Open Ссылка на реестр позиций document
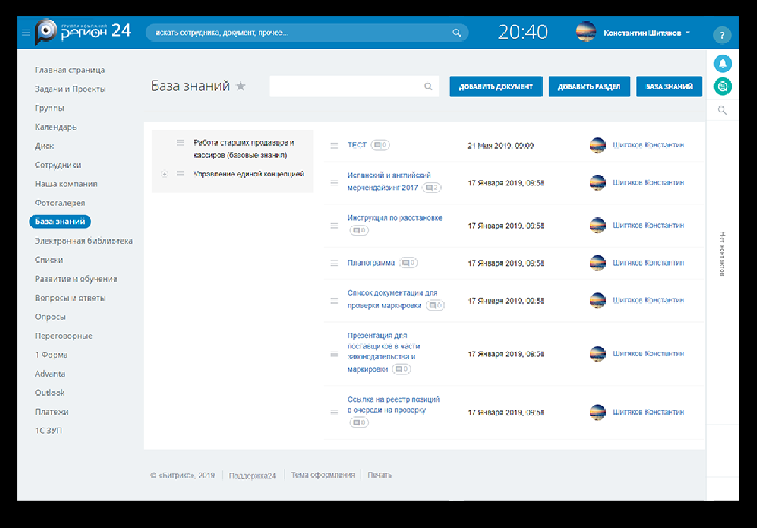Screen dimensions: 757x528 (394, 405)
